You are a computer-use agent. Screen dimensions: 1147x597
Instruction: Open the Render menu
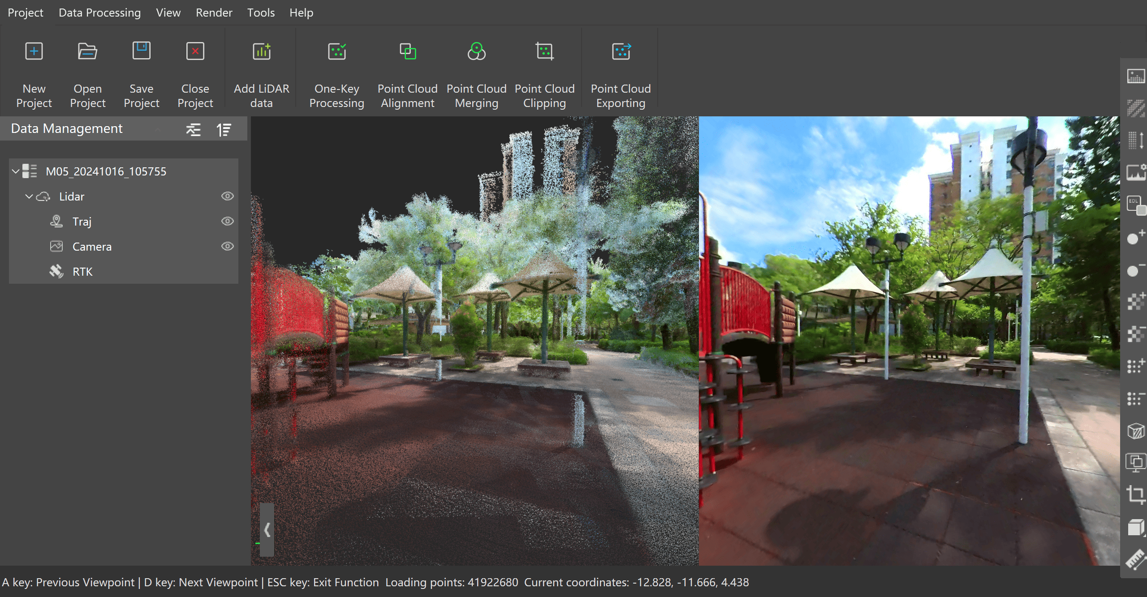[214, 13]
